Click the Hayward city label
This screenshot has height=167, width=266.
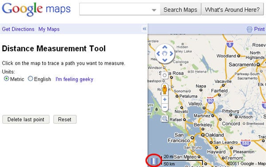216,152
